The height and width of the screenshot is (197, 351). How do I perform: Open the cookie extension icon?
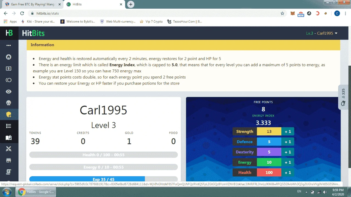[326, 13]
